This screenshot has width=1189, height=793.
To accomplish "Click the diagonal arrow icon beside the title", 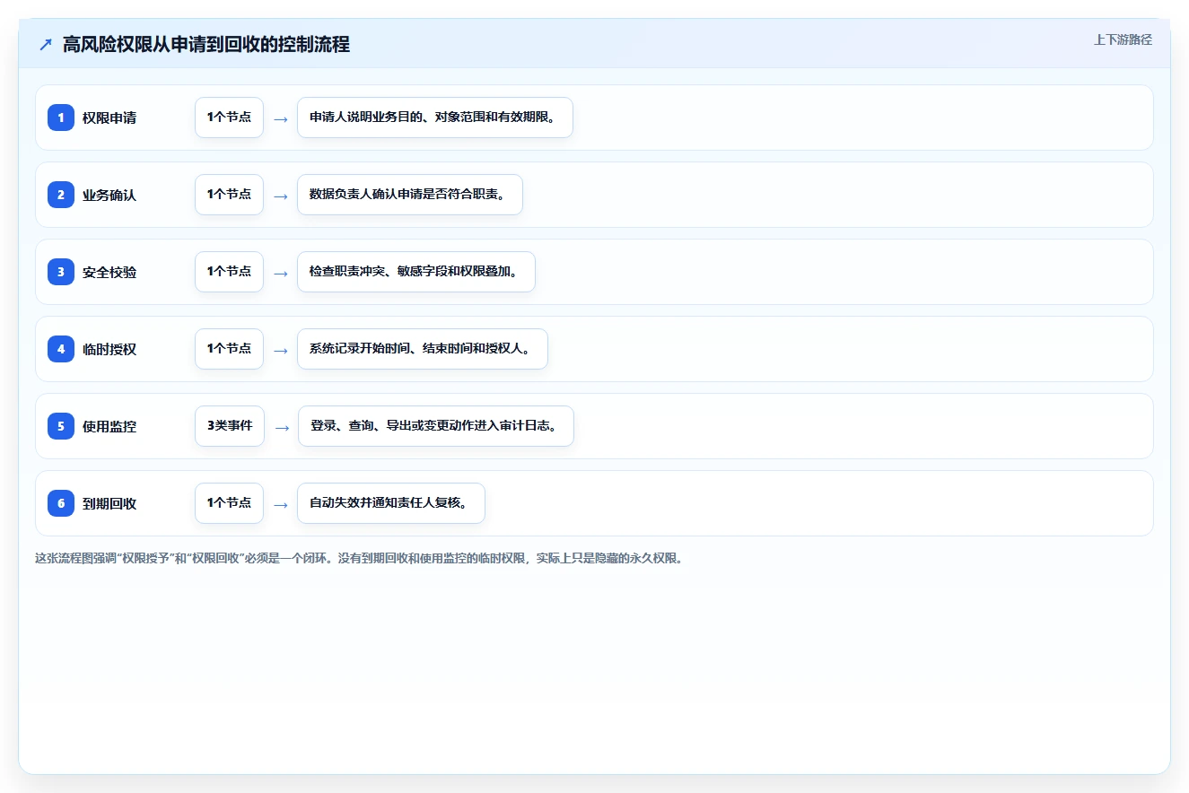I will pos(46,44).
